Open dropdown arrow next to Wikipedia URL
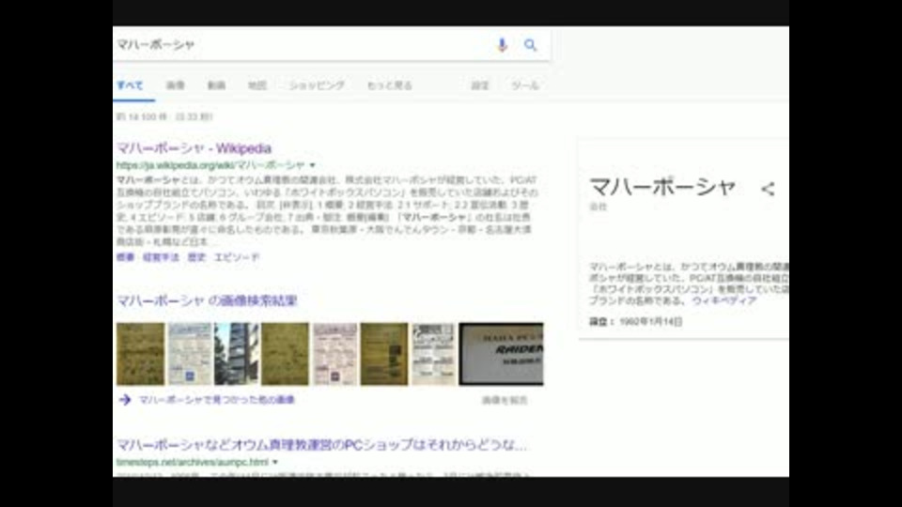Screen dimensions: 902x507 tap(312, 165)
